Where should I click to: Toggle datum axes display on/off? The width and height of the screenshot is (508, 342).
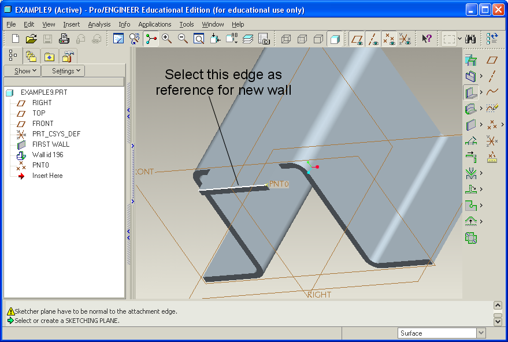(373, 39)
